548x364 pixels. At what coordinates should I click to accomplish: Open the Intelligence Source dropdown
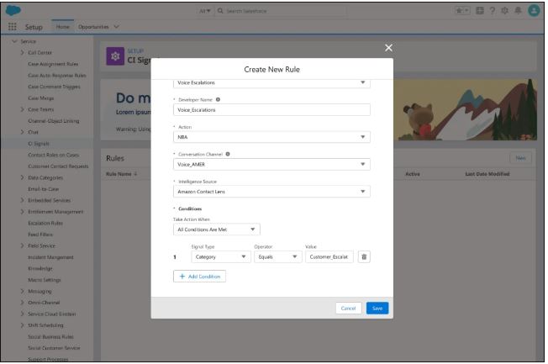click(x=271, y=192)
